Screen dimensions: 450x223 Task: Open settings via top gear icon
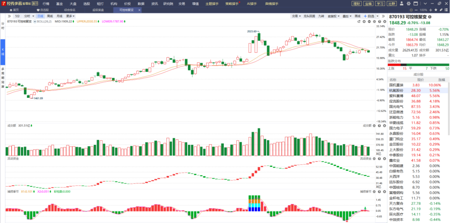coord(409,4)
